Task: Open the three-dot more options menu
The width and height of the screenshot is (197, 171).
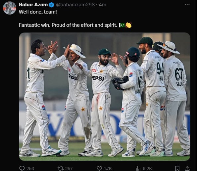Action: 187,5
